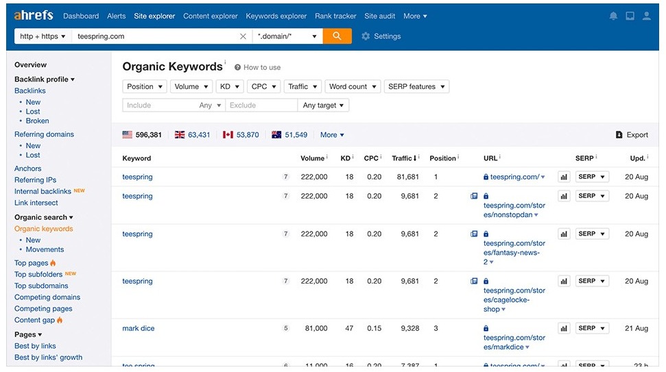This screenshot has width=666, height=372.
Task: Open SERP dropdown for teespring.com/ row
Action: point(592,177)
